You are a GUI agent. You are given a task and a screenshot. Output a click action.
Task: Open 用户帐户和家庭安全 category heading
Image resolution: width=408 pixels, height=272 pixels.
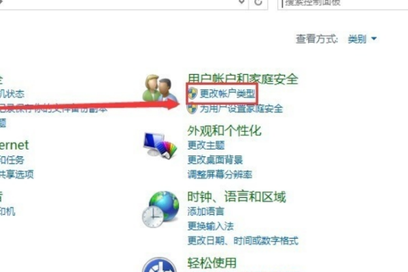point(243,79)
